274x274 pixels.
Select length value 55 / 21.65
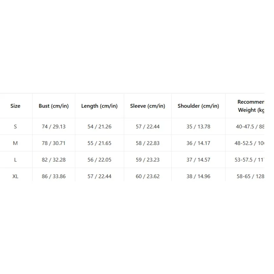point(99,143)
